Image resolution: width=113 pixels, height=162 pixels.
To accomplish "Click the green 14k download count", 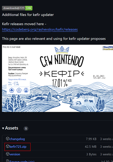I will click(x=29, y=8).
